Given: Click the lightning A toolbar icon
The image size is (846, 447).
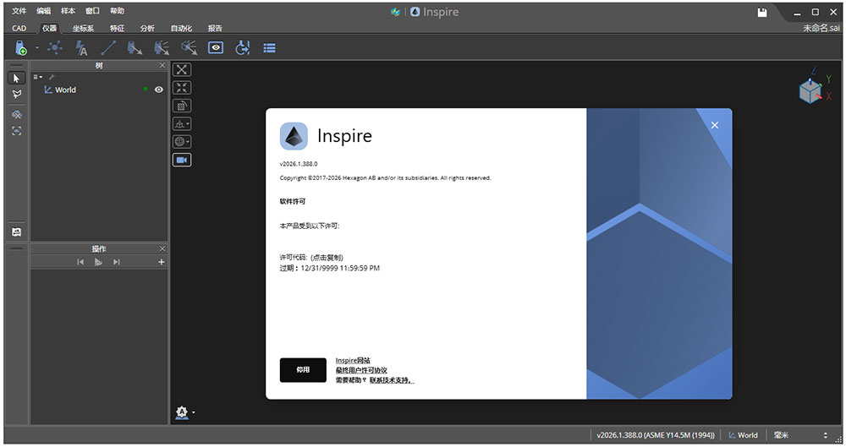Looking at the screenshot, I should click(x=81, y=48).
